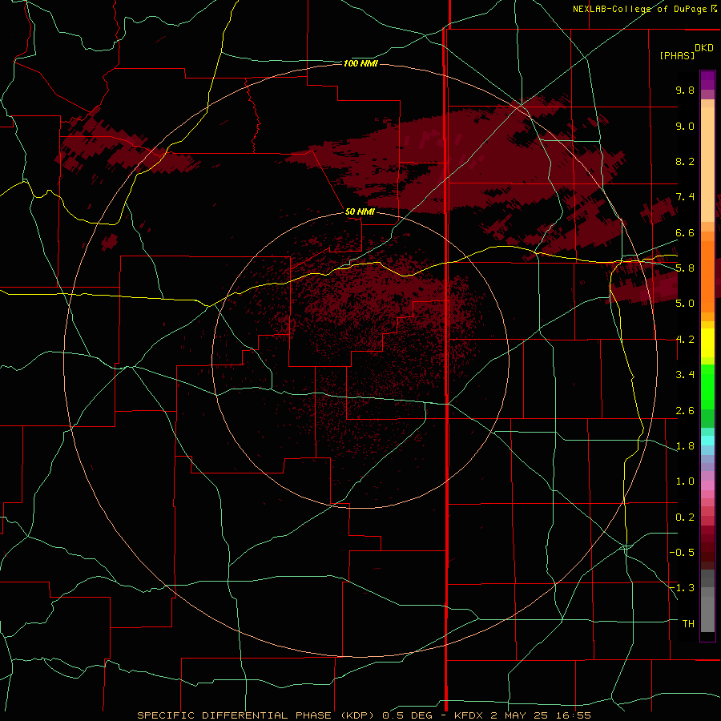Pick the cyan band on the color bar
The image size is (721, 721).
[x=707, y=441]
